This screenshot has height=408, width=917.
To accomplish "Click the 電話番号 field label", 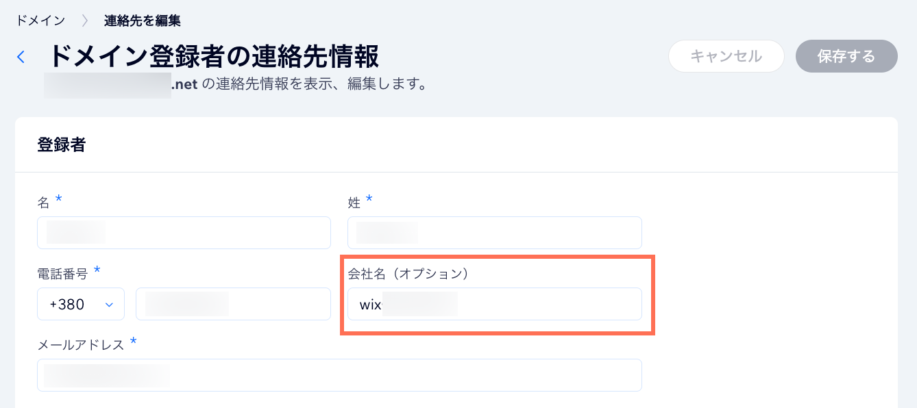I will [x=62, y=274].
